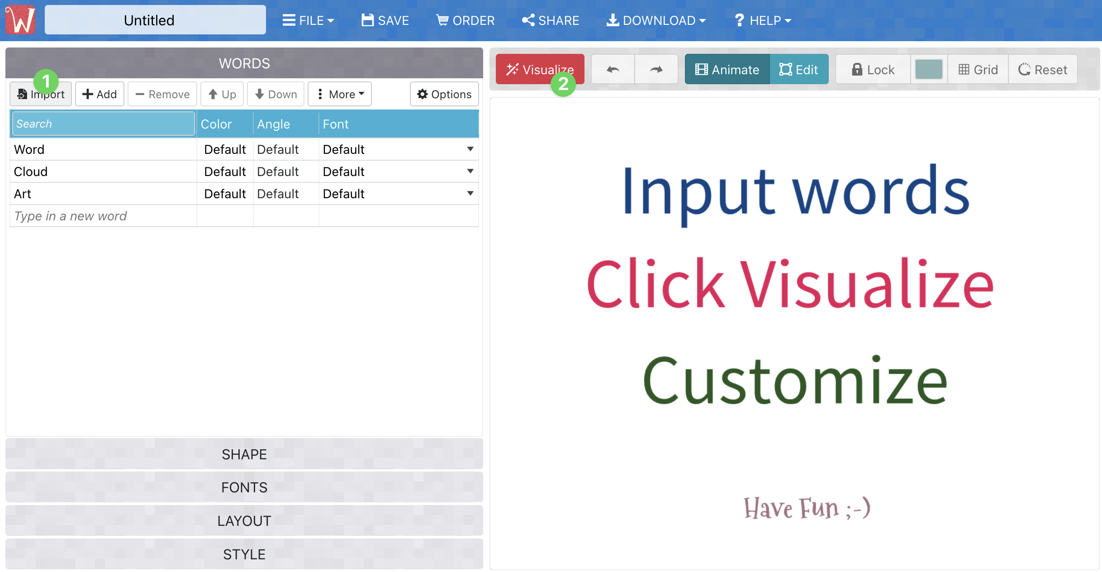This screenshot has width=1102, height=572.
Task: Click the Search words input field
Action: click(x=103, y=124)
